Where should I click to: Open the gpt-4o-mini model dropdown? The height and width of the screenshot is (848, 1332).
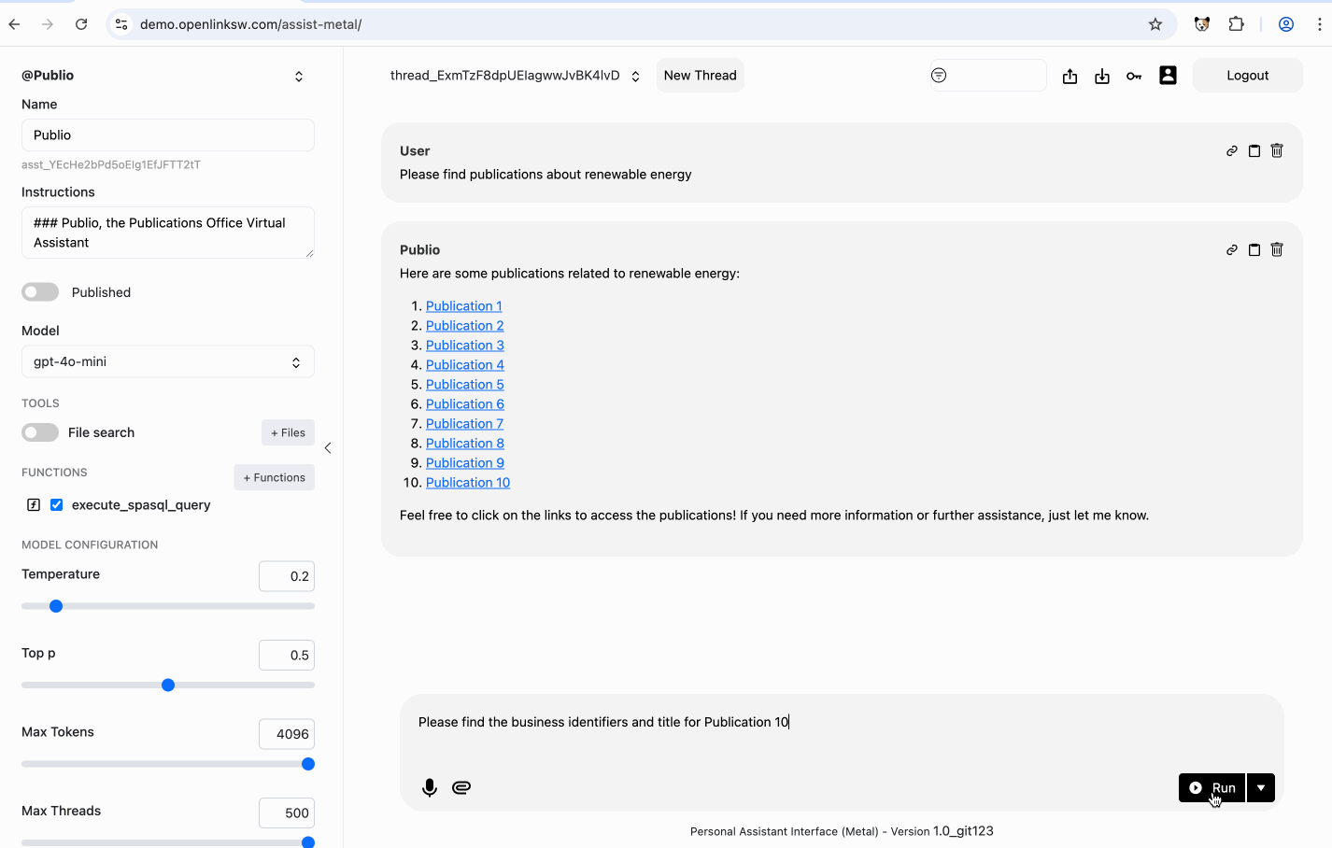(168, 361)
